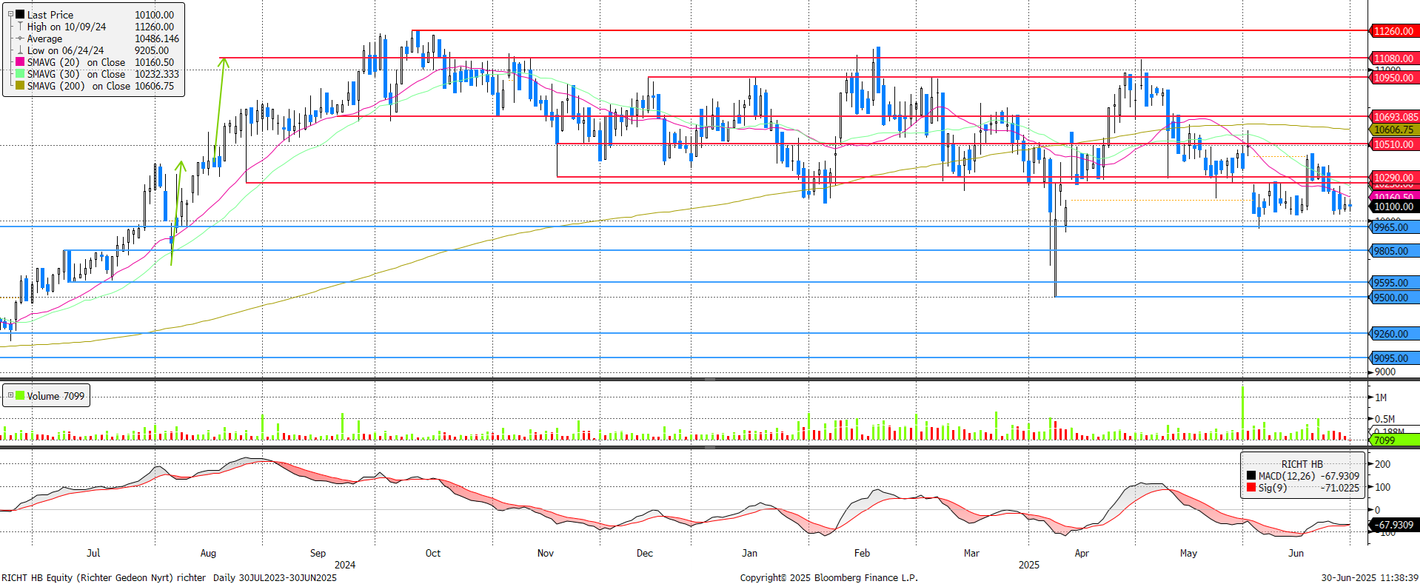The image size is (1420, 584).
Task: Click the black -67.9309 MACD axis tag
Action: [x=1395, y=525]
